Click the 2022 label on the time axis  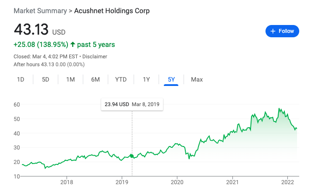click(x=287, y=182)
